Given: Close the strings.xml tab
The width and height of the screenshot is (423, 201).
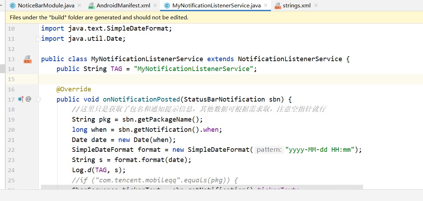Looking at the screenshot, I should point(316,5).
